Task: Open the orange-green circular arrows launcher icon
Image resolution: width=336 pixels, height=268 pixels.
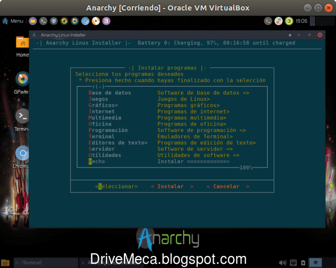Action: [64, 21]
